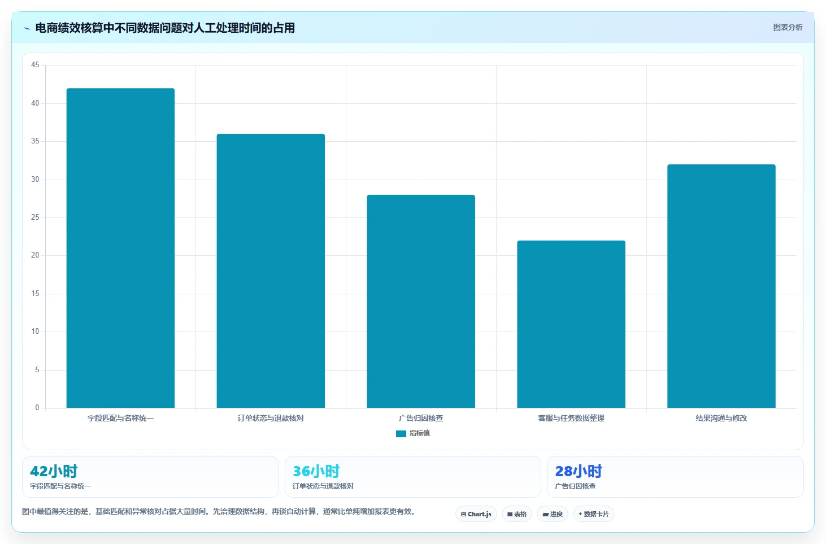Viewport: 826px width, 544px height.
Task: Click the 字段匹配与名称统一 x-axis label
Action: click(x=120, y=418)
